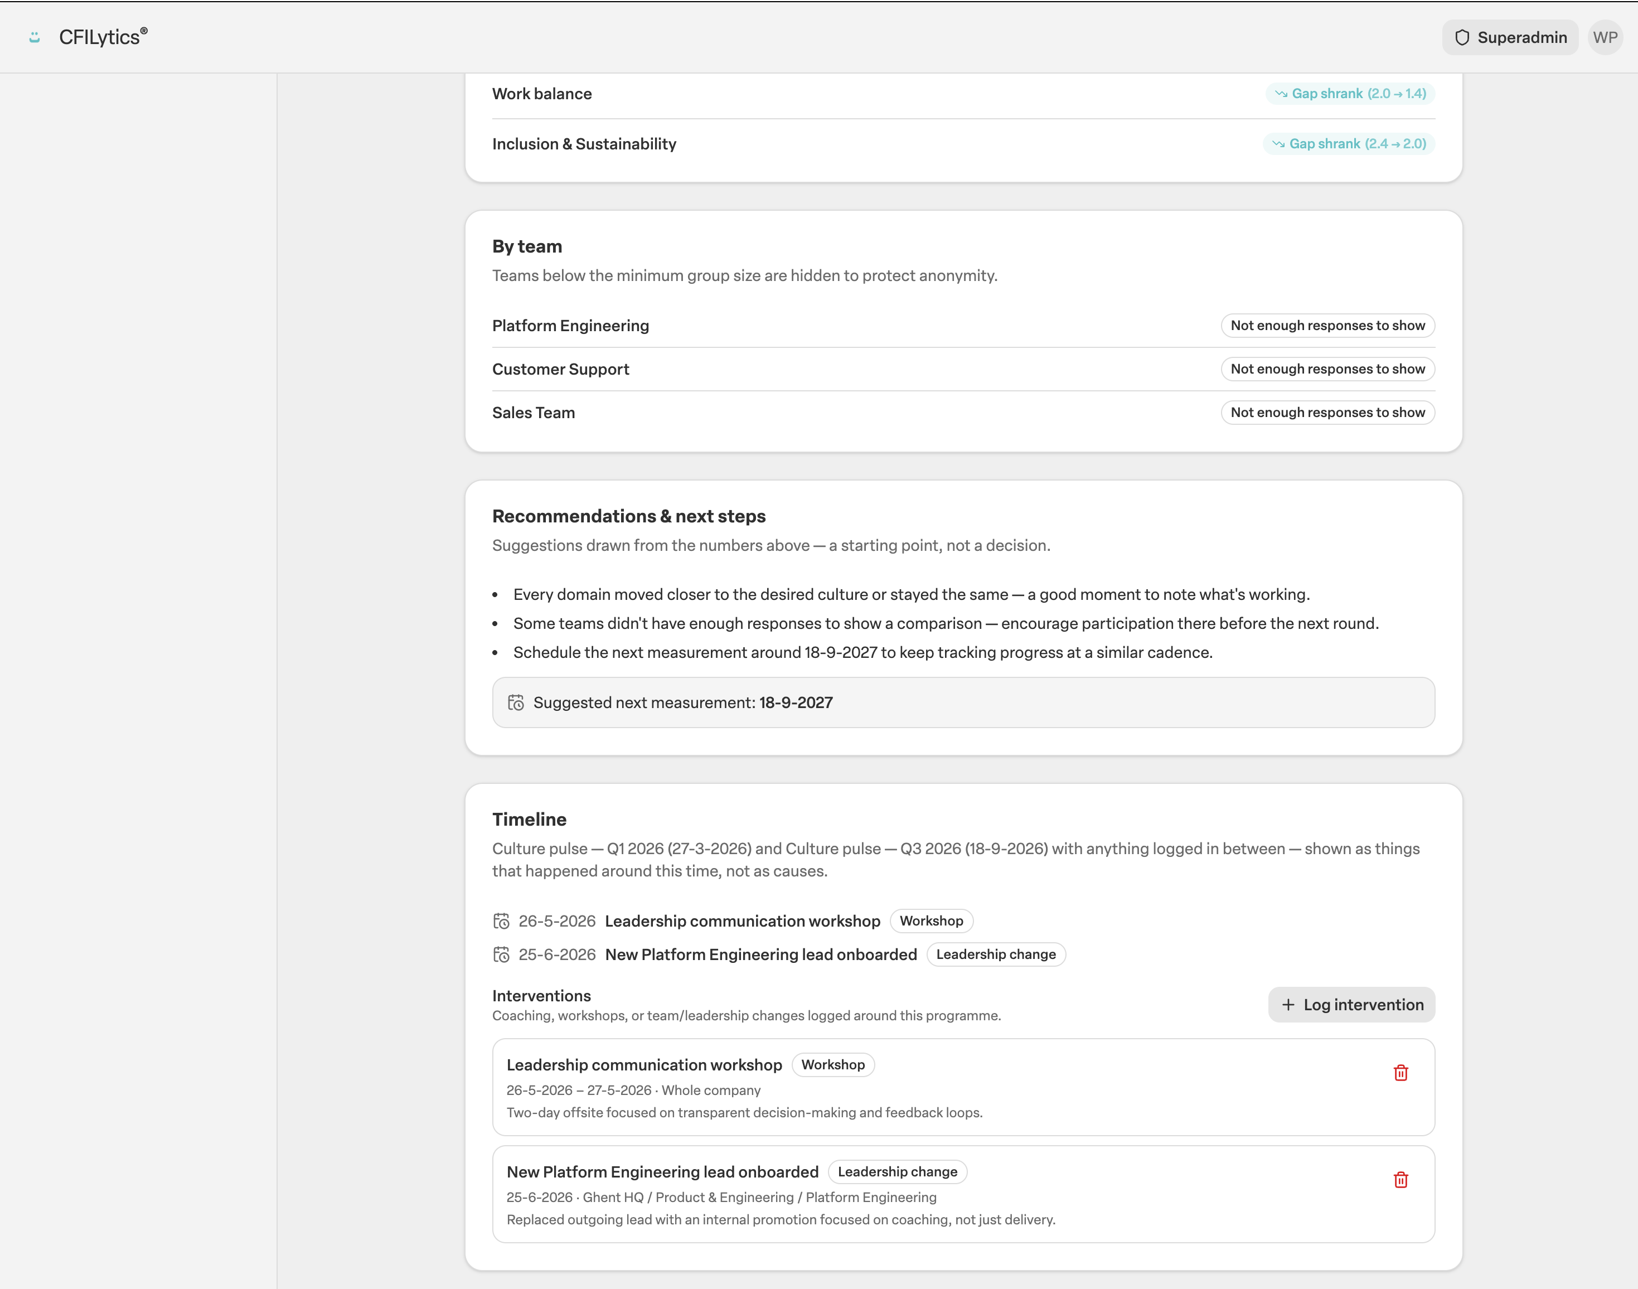Open the WP user avatar menu
Viewport: 1638px width, 1289px height.
click(x=1604, y=37)
